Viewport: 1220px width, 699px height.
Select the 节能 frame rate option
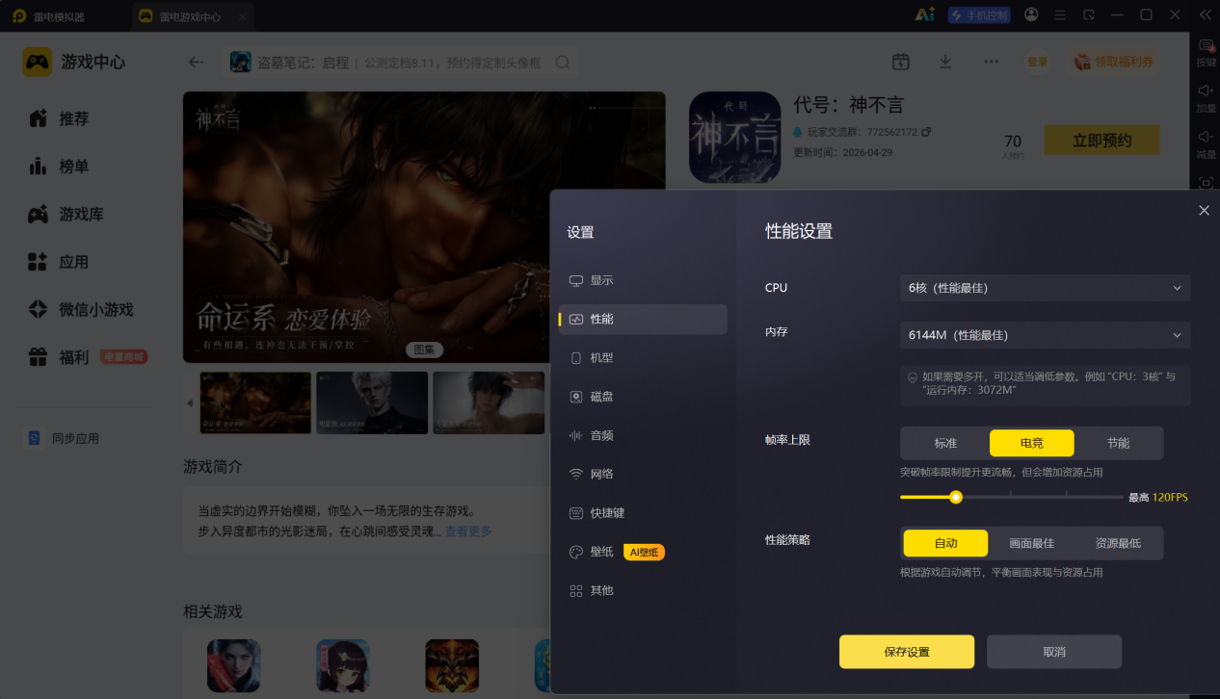pos(1118,443)
